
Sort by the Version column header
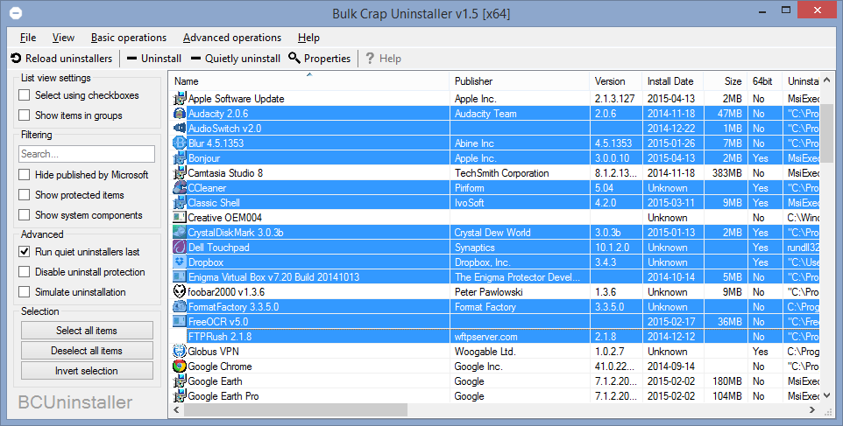615,81
